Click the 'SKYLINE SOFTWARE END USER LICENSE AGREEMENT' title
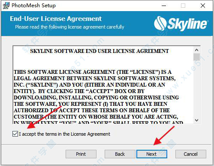 (99, 51)
